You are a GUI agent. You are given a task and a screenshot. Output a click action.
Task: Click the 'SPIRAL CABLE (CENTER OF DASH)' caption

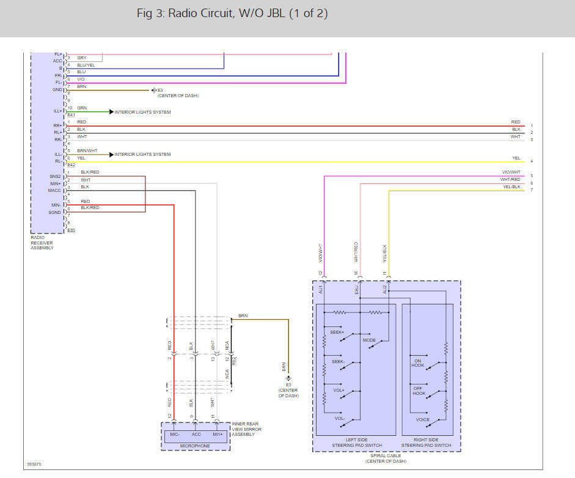[x=386, y=458]
